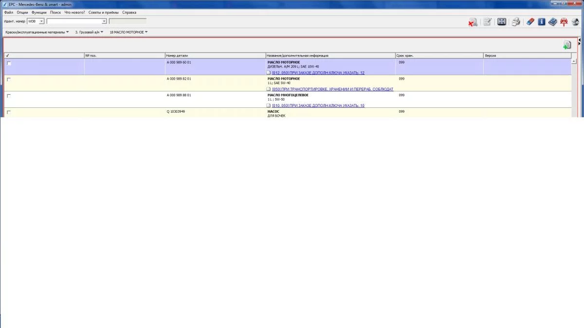Click the add-to-list icon with green plus

[567, 45]
